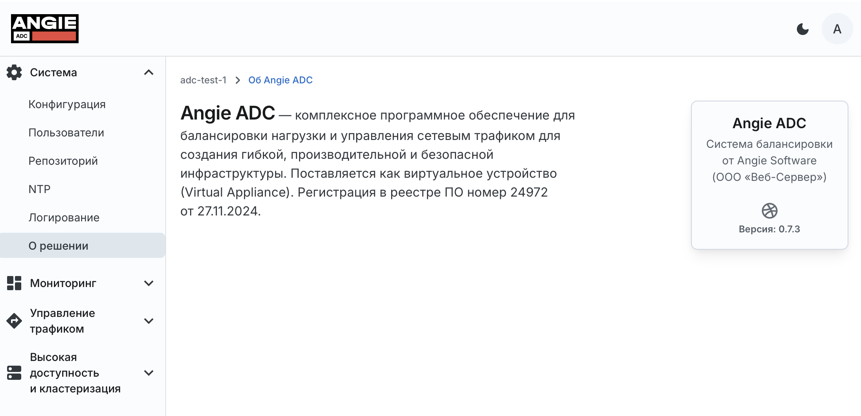Select О решении sidebar item
861x416 pixels.
point(83,246)
